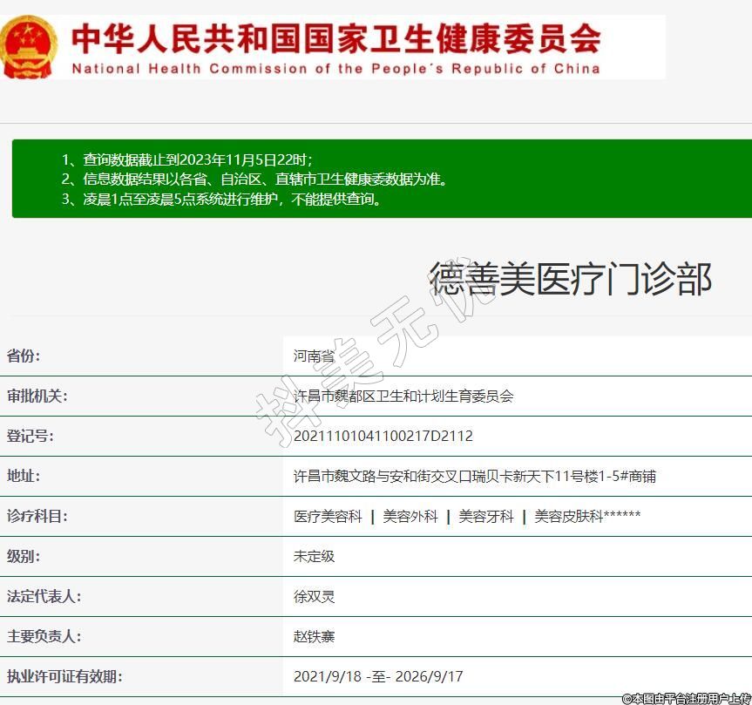752x705 pixels.
Task: Click the heading 德善美医疗门诊部
Action: 571,279
